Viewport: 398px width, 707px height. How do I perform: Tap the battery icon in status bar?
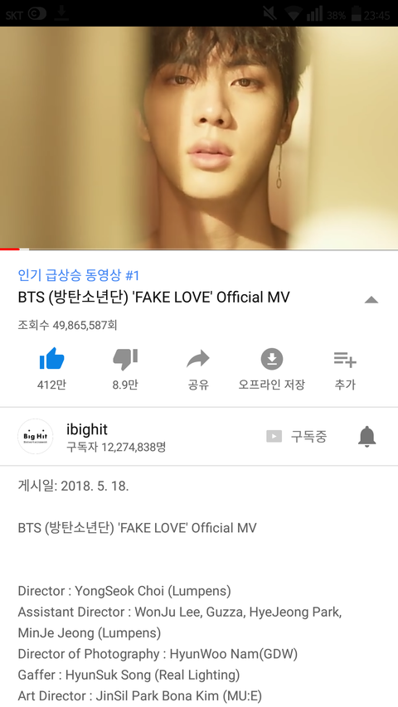356,14
